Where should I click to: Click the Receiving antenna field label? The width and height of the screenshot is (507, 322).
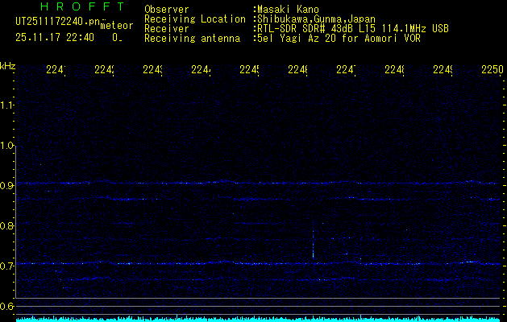point(192,38)
